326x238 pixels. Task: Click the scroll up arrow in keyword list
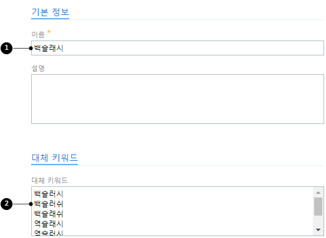318,193
